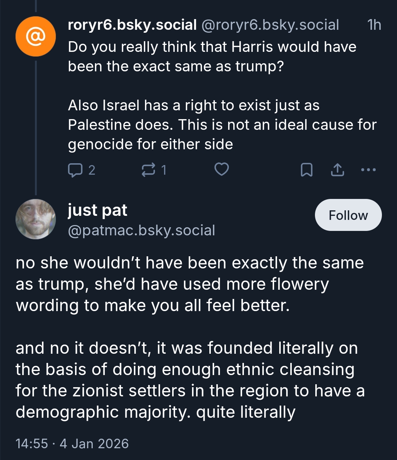The height and width of the screenshot is (460, 397).
Task: Follow the just pat account
Action: pyautogui.click(x=348, y=215)
